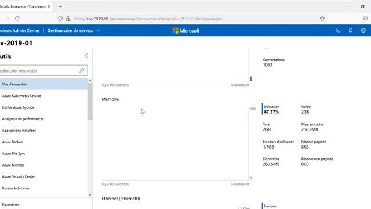Open the PowerShell console icon
Image resolution: width=371 pixels, height=209 pixels.
click(338, 31)
